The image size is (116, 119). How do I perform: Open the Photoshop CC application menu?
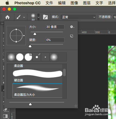27,3
